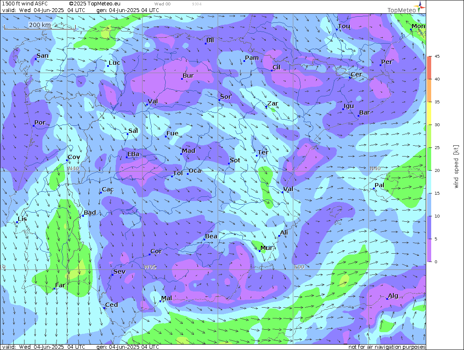Click the 'Cac' city label
Screen dimensions: 464x350
(108, 189)
